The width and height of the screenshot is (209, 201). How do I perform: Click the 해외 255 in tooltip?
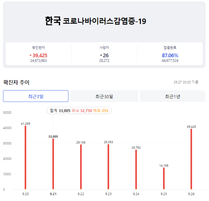101,111
